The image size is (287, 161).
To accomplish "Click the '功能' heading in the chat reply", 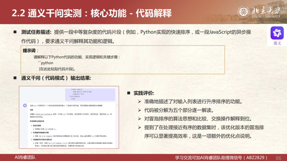I will [x=31, y=110].
